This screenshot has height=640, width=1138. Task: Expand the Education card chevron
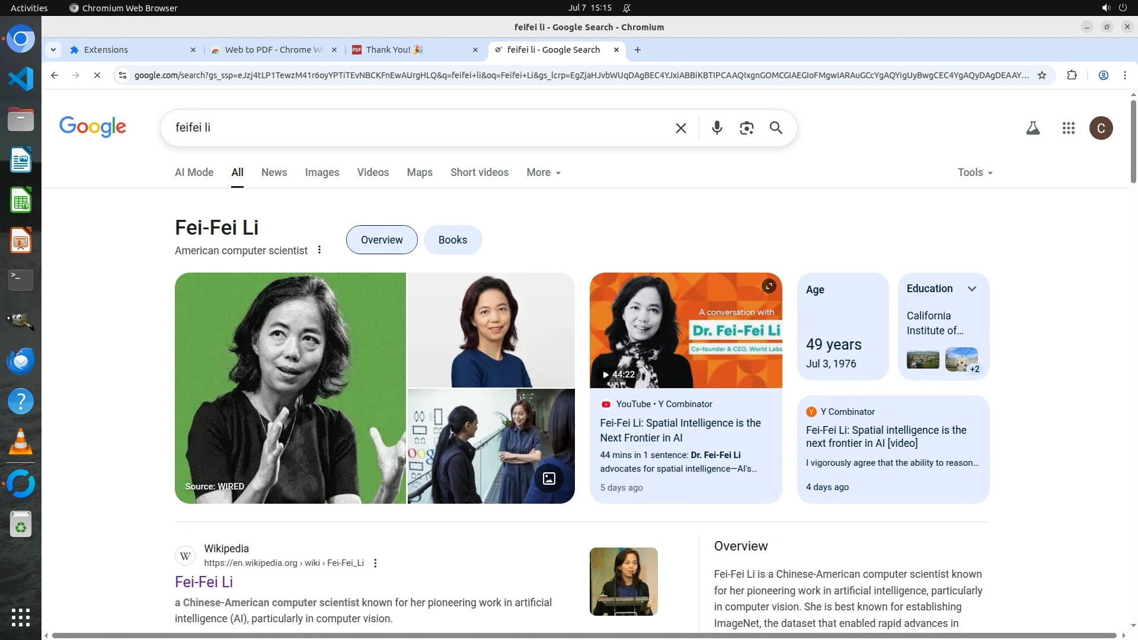[972, 289]
